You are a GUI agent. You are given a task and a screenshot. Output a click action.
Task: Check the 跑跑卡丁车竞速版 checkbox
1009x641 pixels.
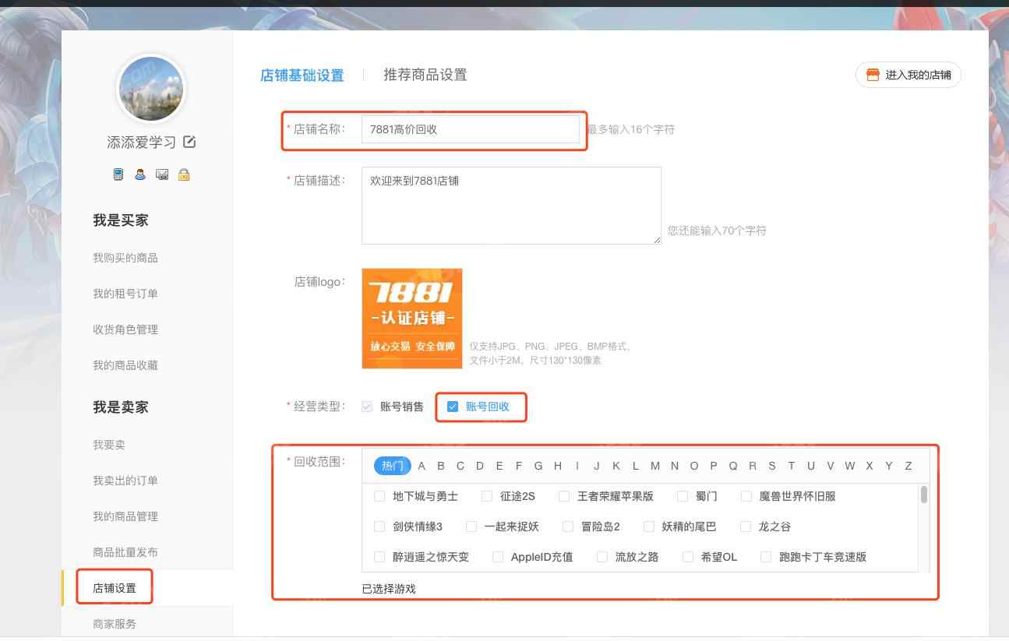[766, 557]
